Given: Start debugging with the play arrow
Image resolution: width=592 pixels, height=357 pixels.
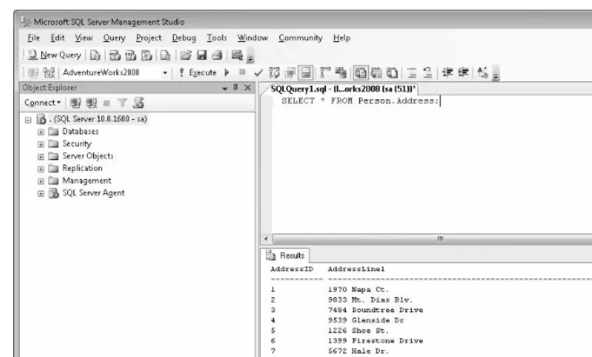Looking at the screenshot, I should 227,73.
